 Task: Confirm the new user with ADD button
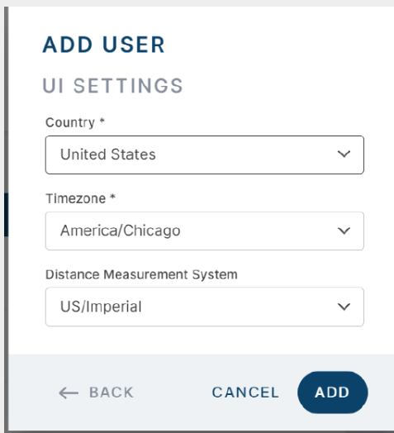(332, 393)
